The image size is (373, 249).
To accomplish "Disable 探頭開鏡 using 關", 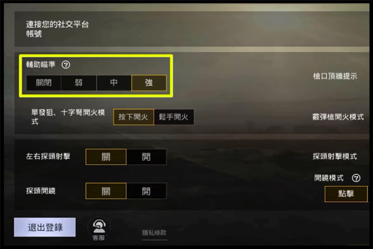I will tap(106, 191).
